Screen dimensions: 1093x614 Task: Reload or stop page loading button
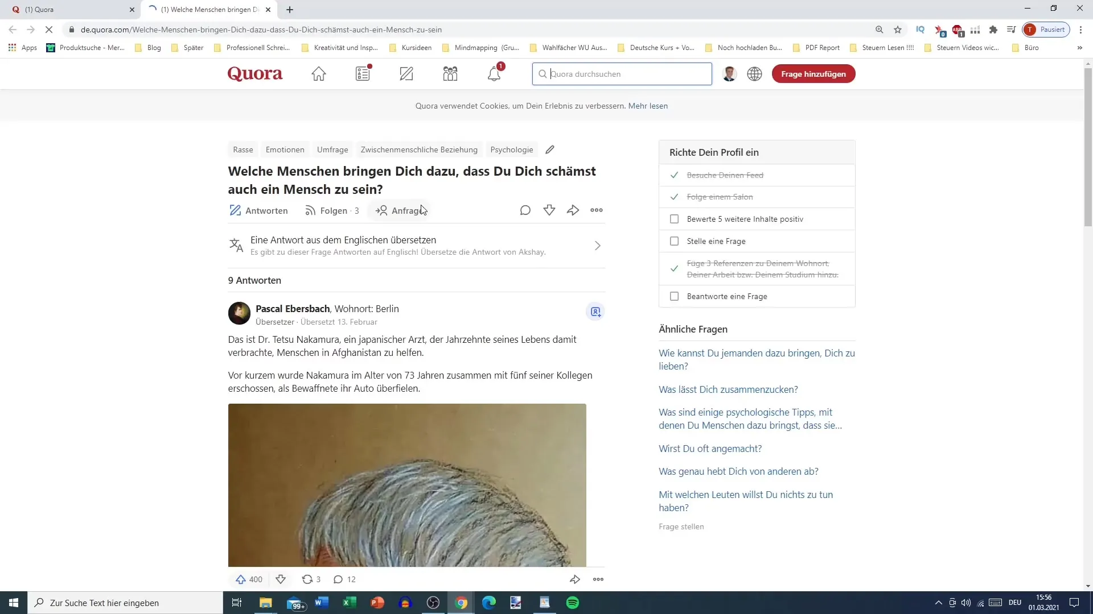[x=49, y=30]
